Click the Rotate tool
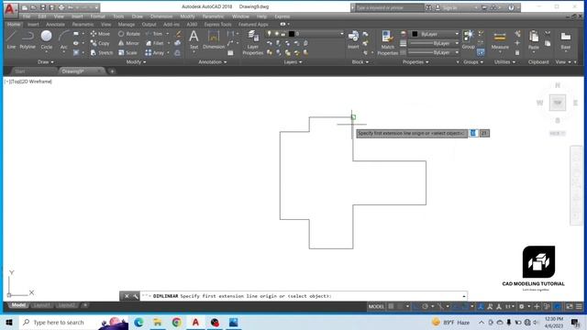 [x=128, y=34]
